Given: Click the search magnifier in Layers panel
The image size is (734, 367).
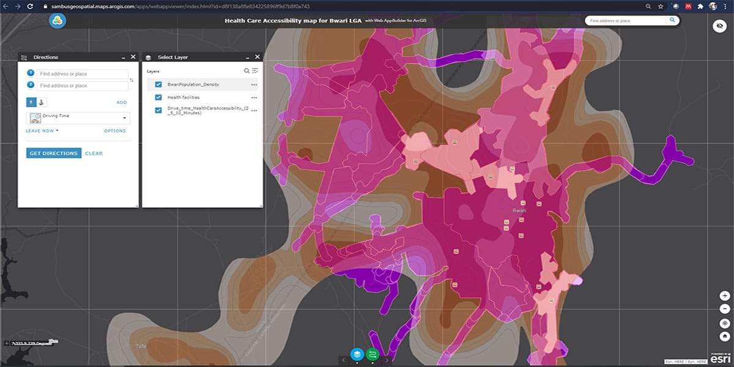Looking at the screenshot, I should [x=247, y=71].
